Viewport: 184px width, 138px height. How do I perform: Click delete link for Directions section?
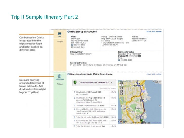point(159,74)
